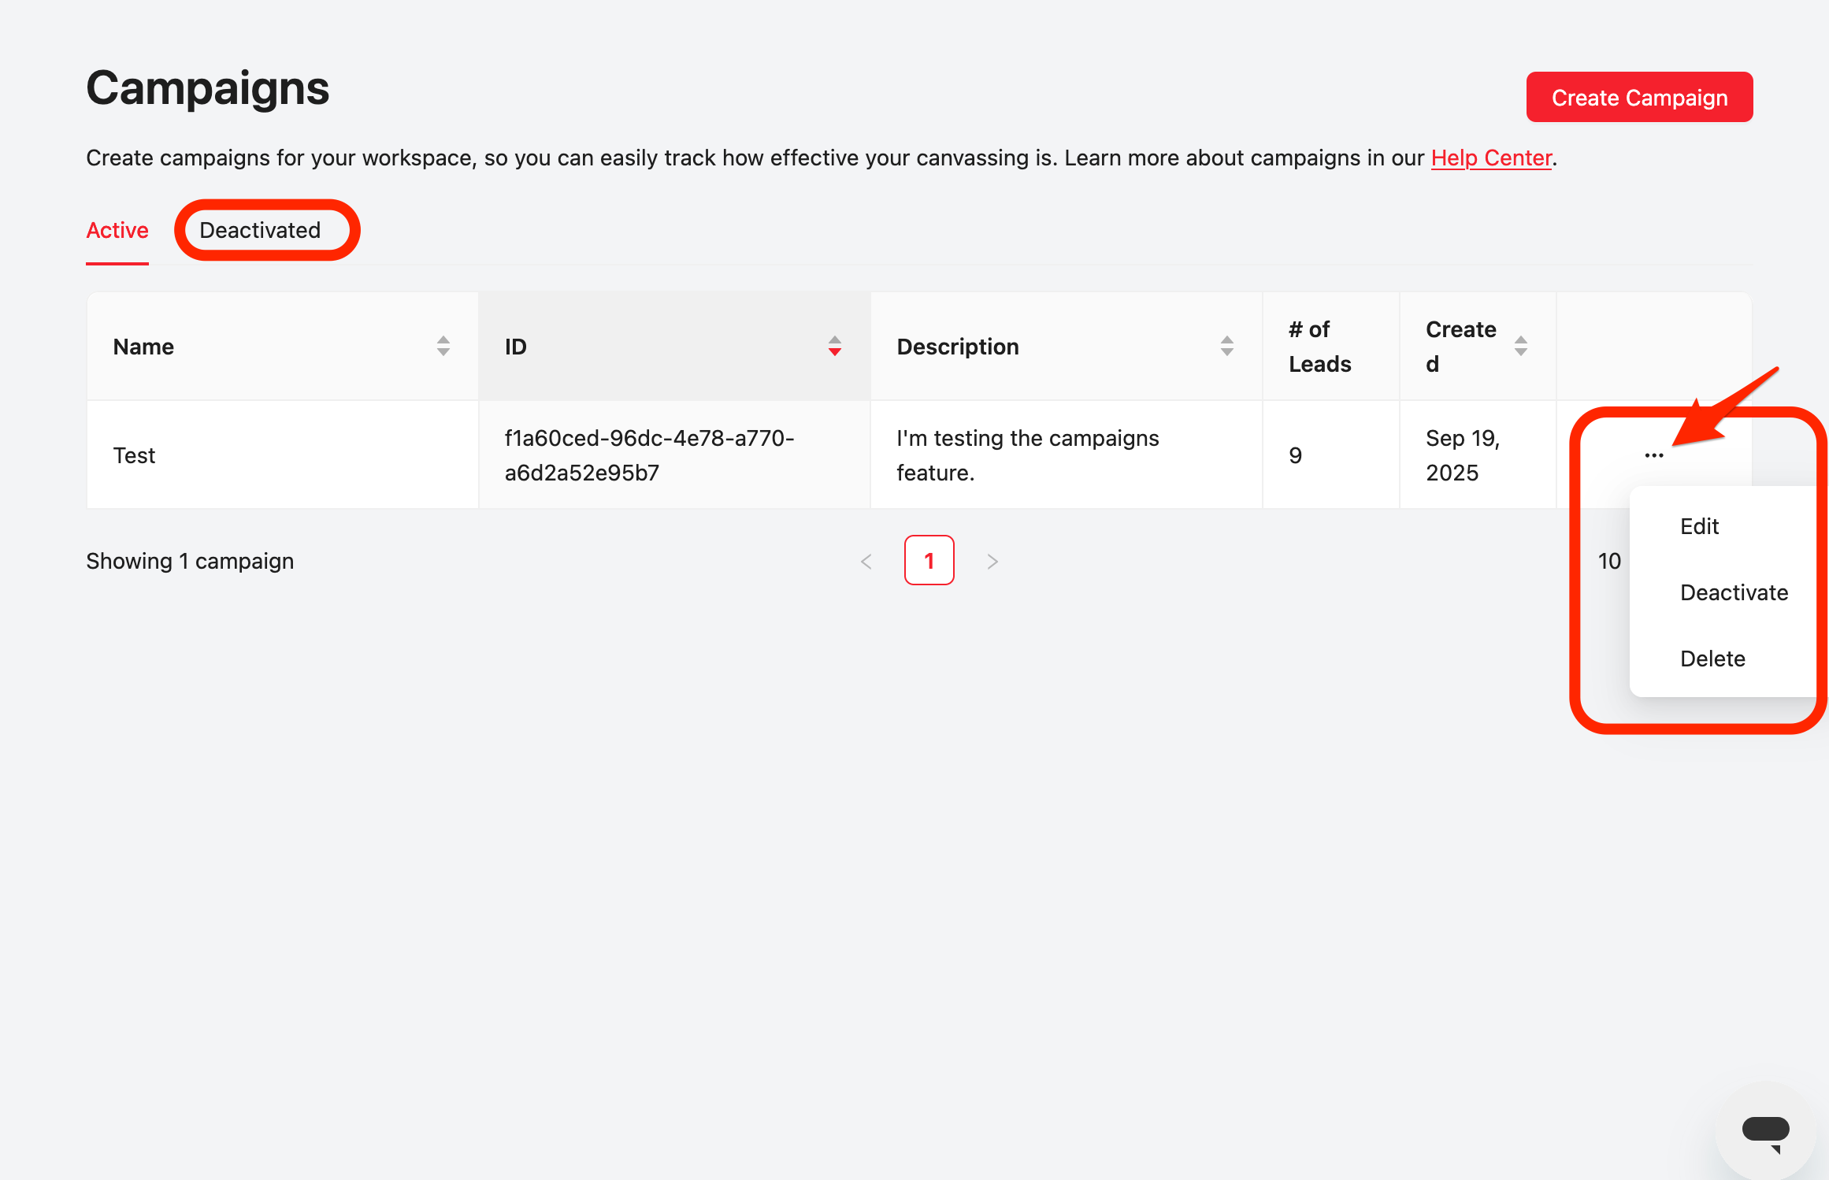Open the Help Center link
Viewport: 1829px width, 1180px height.
(x=1491, y=158)
